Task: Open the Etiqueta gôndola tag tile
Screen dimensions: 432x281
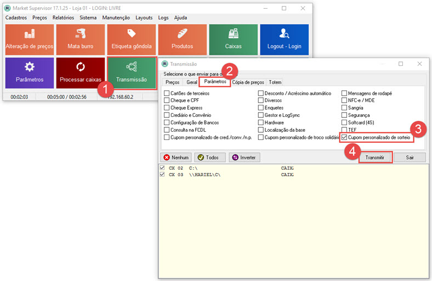Action: click(x=132, y=40)
